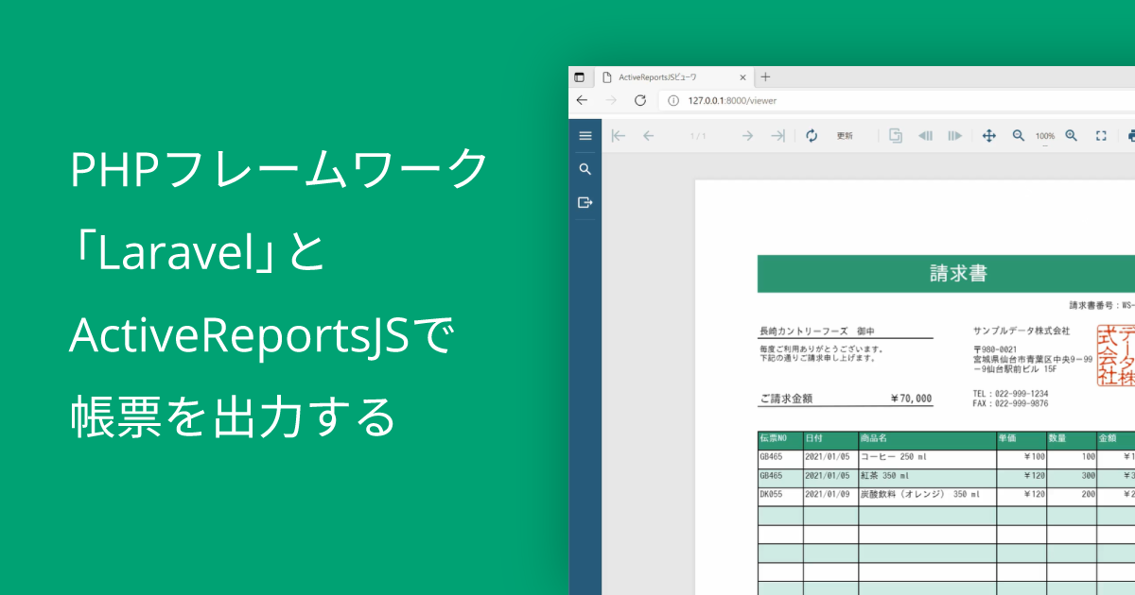Screen dimensions: 1135x595
Task: Open a new browser tab
Action: pyautogui.click(x=766, y=77)
